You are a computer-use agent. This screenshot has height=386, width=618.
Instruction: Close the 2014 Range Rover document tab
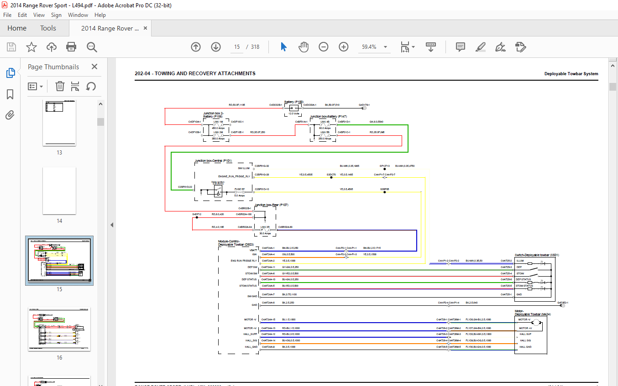[x=146, y=28]
